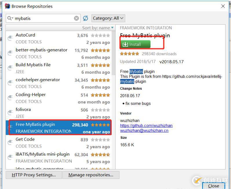231x189 pixels.
Task: Reload the plugin repository list
Action: coord(85,18)
